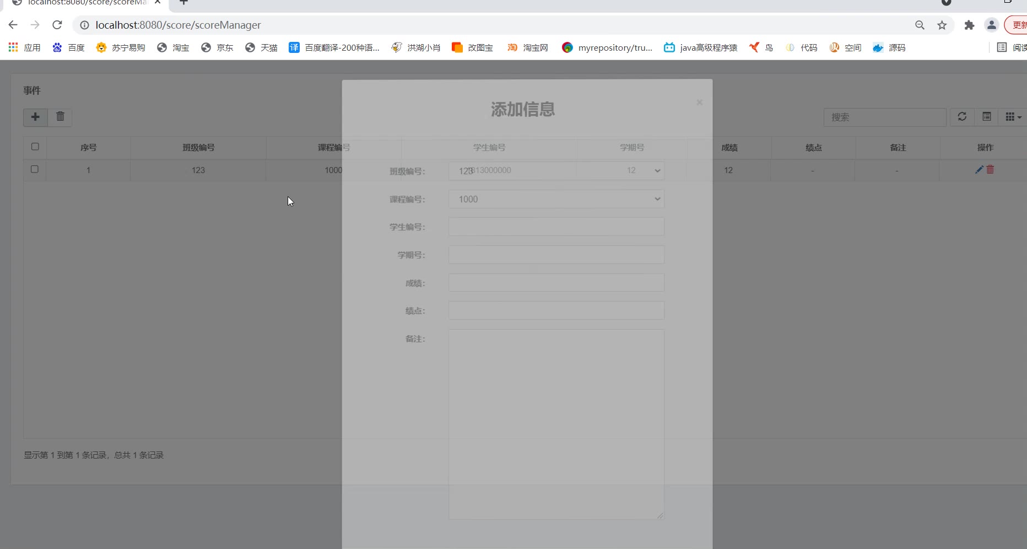The height and width of the screenshot is (549, 1027).
Task: Open the 百度翻译 bookmark
Action: click(x=334, y=47)
